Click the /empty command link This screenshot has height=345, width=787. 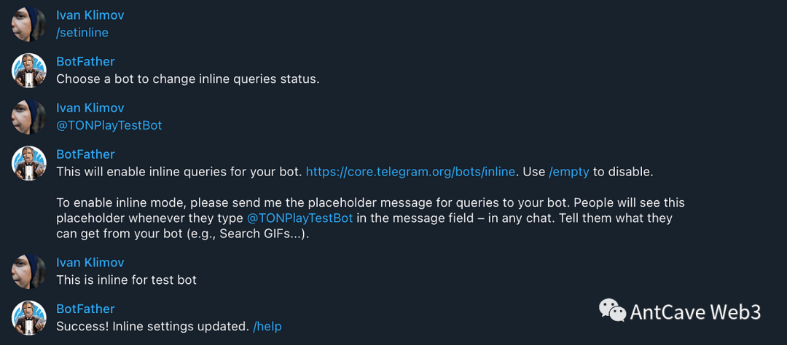pyautogui.click(x=568, y=172)
